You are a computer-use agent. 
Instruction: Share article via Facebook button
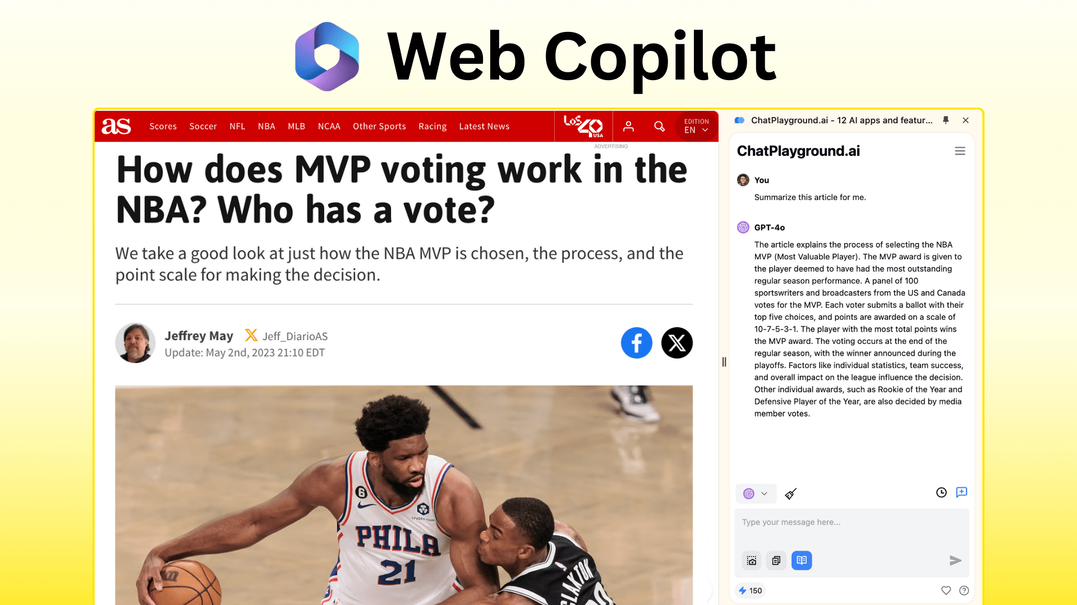637,343
